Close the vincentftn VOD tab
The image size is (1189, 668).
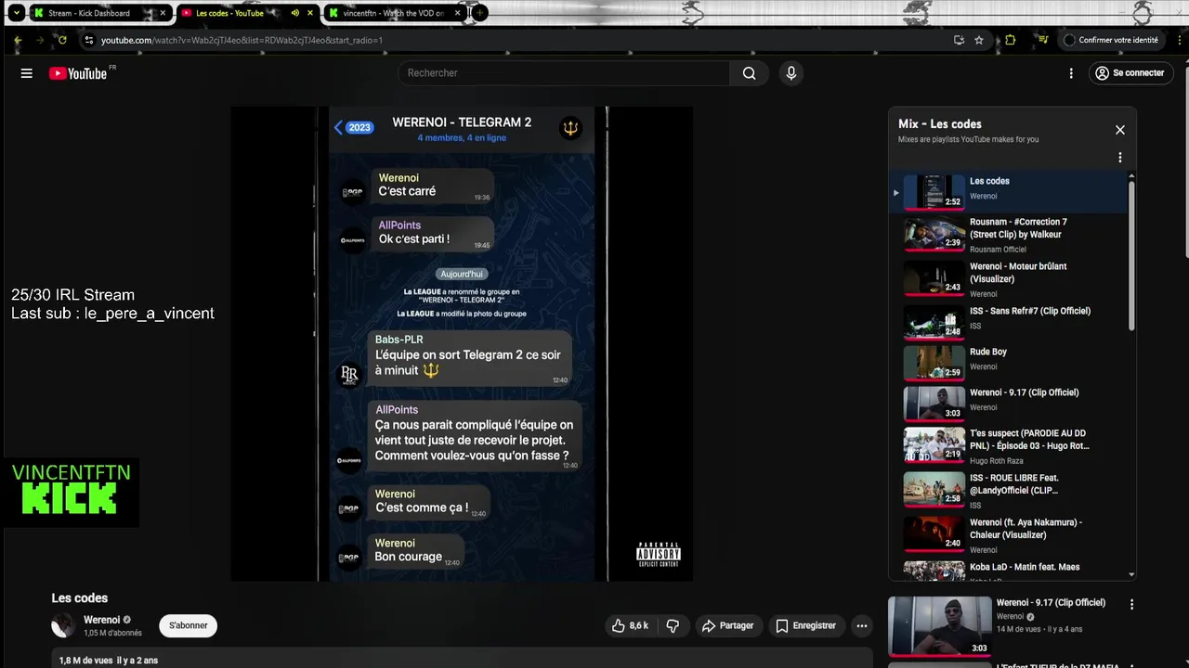(x=457, y=13)
